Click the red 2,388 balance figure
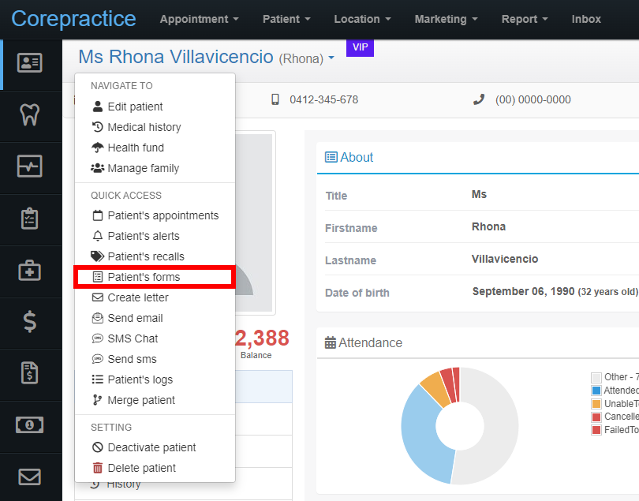The height and width of the screenshot is (501, 639). [262, 338]
